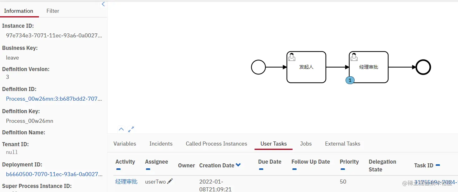
Task: Click the userTwo assignee cell
Action: [155, 181]
